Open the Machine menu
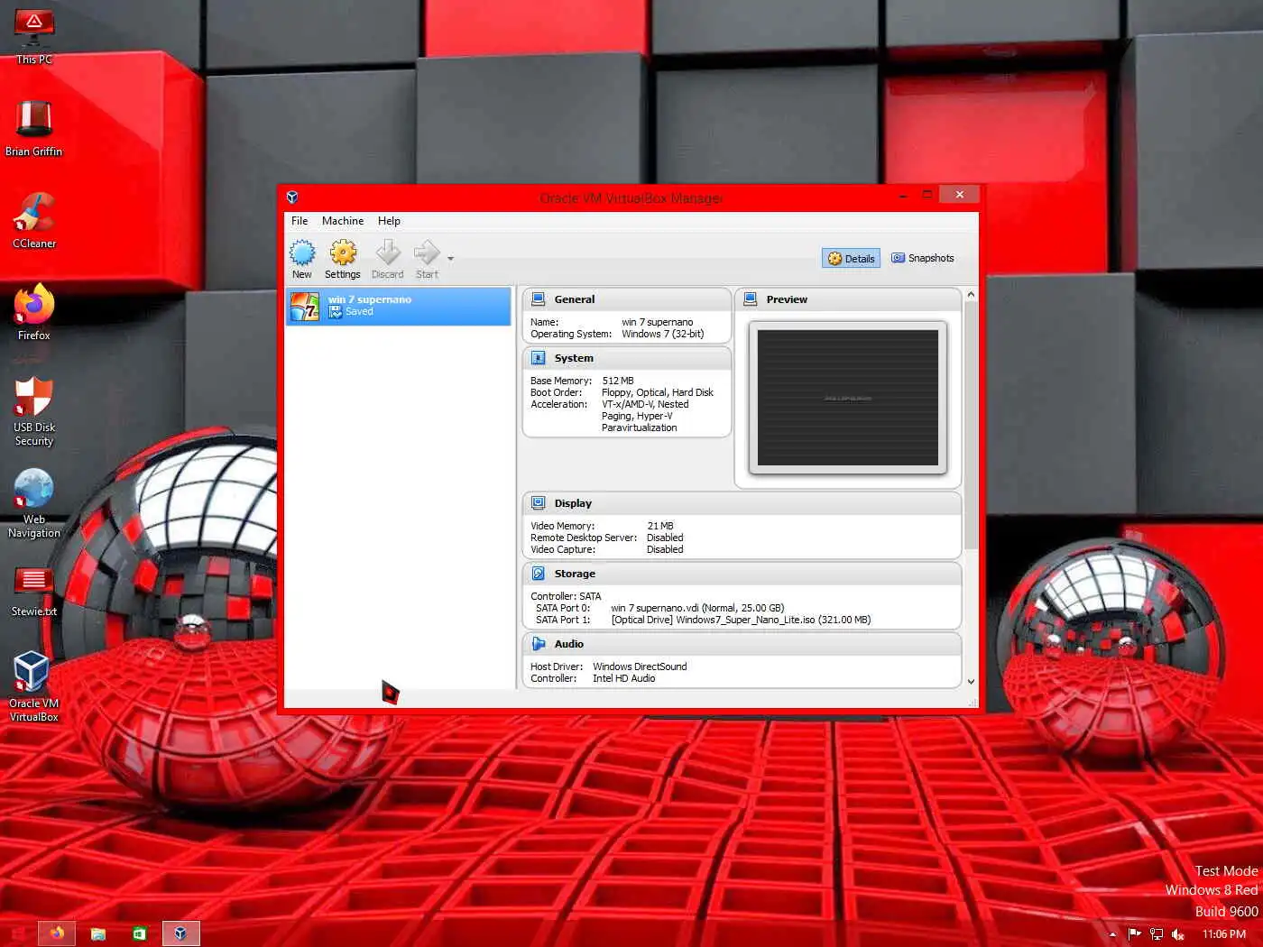This screenshot has width=1263, height=947. 343,221
